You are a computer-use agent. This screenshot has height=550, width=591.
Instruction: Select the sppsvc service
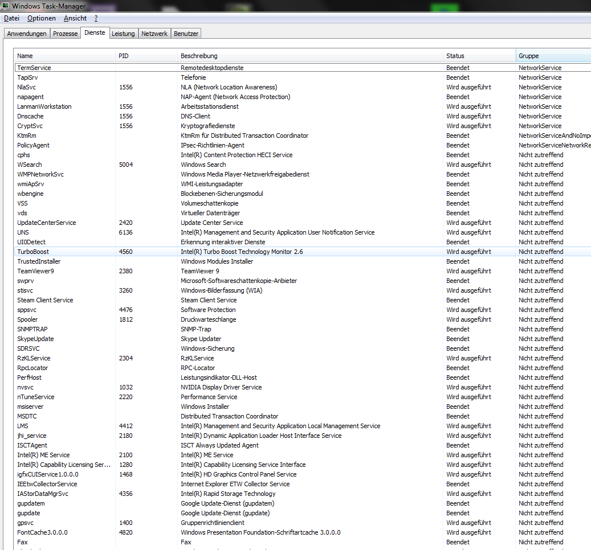point(303,310)
